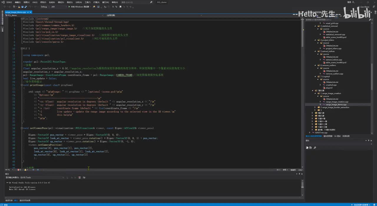Collapse the 5 extract_indices folder
This screenshot has height=206, width=377.
click(x=315, y=51)
